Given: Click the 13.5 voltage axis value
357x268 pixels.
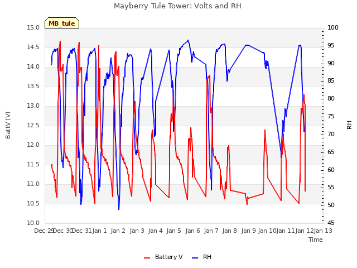Looking at the screenshot, I should (x=33, y=86).
